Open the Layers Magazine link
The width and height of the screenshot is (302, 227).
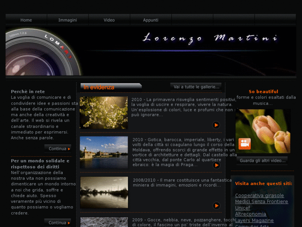[254, 220]
